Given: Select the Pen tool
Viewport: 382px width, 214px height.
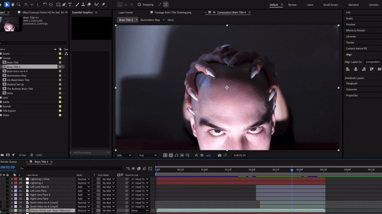Looking at the screenshot, I should (64, 5).
